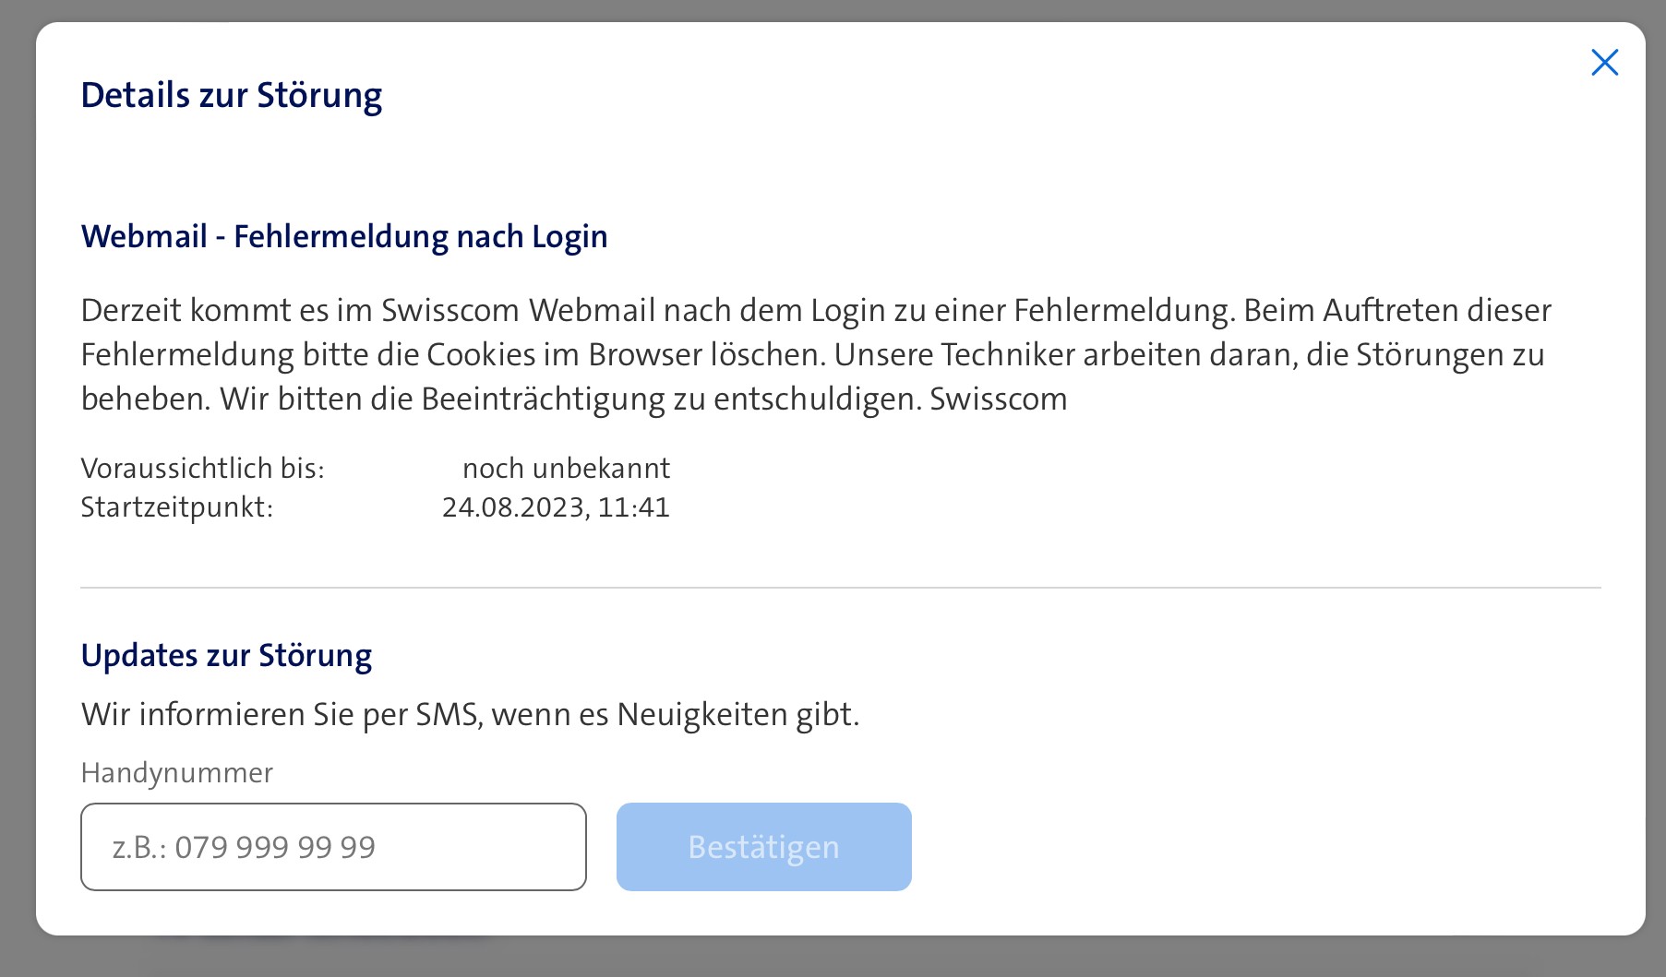
Task: Click the SMS notification info sentence
Action: click(470, 715)
